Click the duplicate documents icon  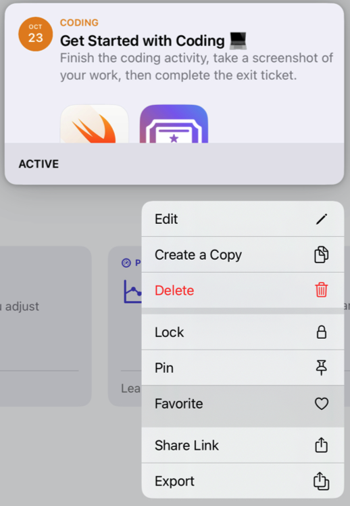click(322, 254)
